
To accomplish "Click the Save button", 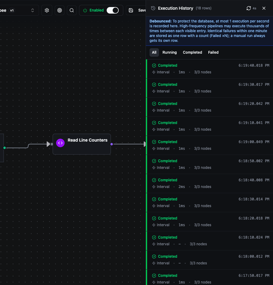I will 136,10.
